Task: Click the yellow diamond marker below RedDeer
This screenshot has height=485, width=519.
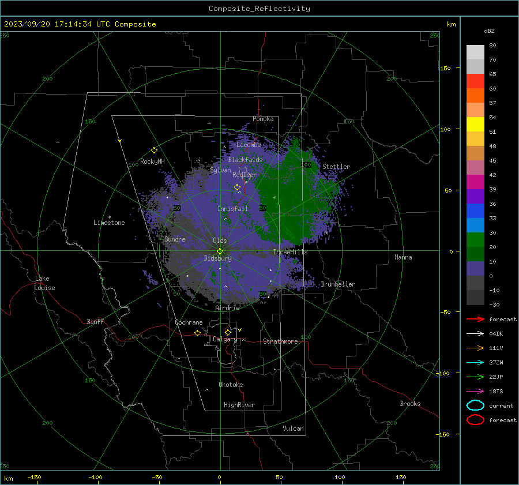Action: point(237,187)
